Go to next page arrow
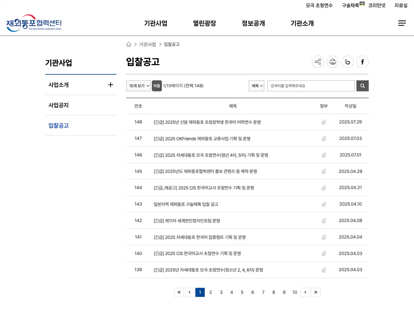Image resolution: width=414 pixels, height=331 pixels. (305, 292)
